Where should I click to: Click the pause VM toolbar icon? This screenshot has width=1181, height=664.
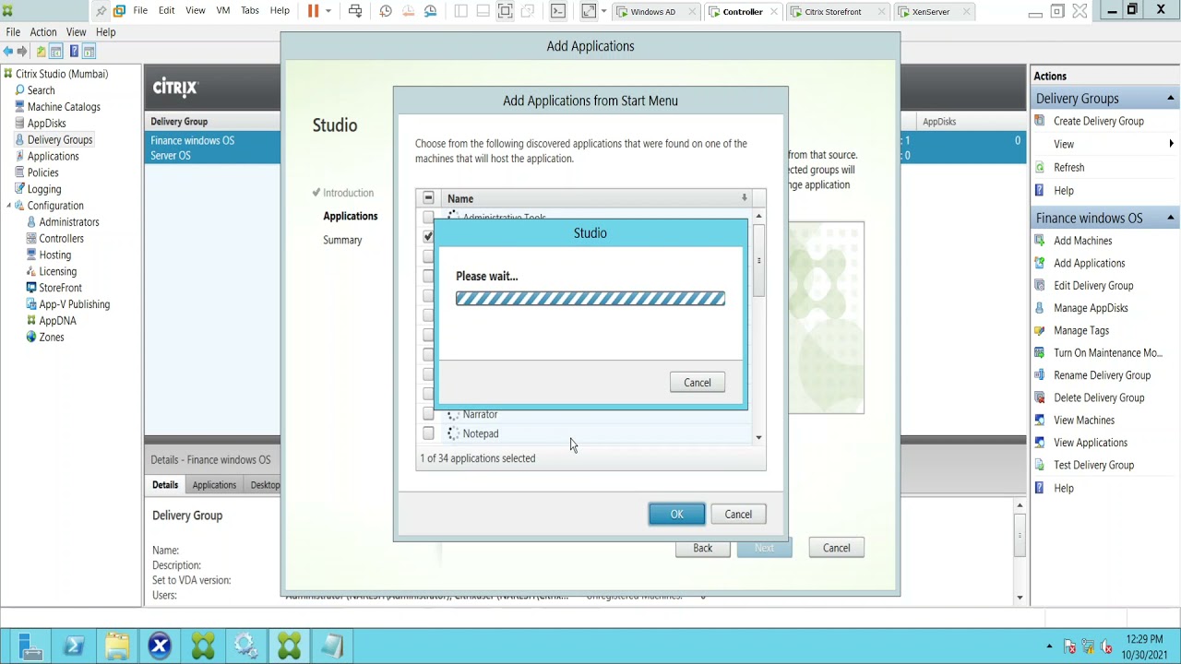coord(313,11)
